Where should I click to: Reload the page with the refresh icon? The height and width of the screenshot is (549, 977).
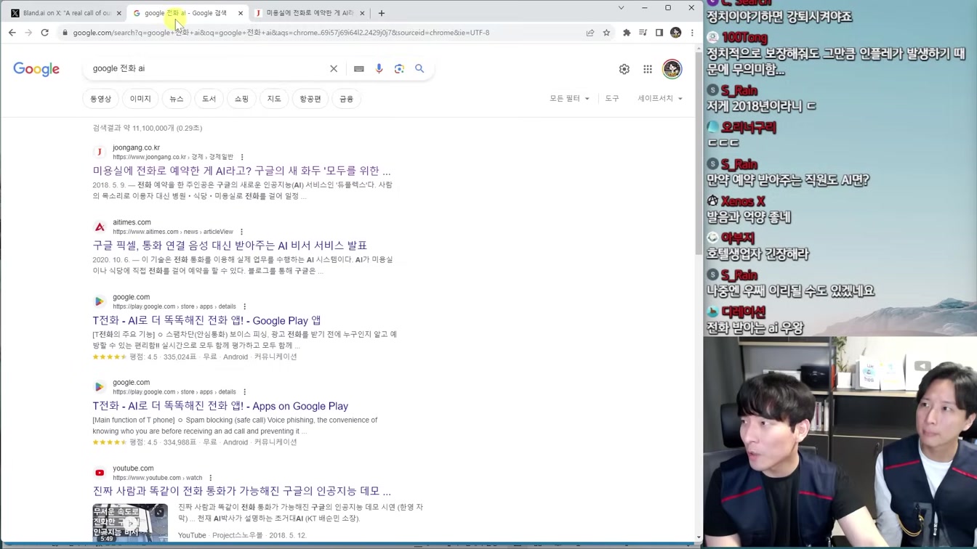44,33
